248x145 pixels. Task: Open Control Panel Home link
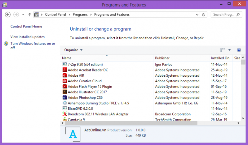pyautogui.click(x=26, y=26)
